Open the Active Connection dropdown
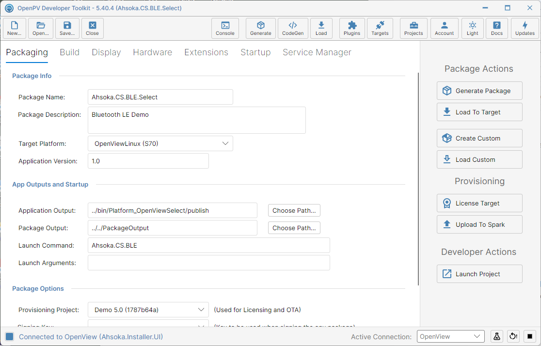The image size is (541, 346). click(451, 336)
